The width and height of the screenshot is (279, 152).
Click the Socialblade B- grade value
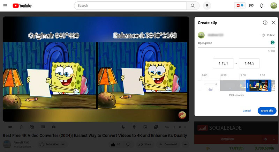pos(208,148)
